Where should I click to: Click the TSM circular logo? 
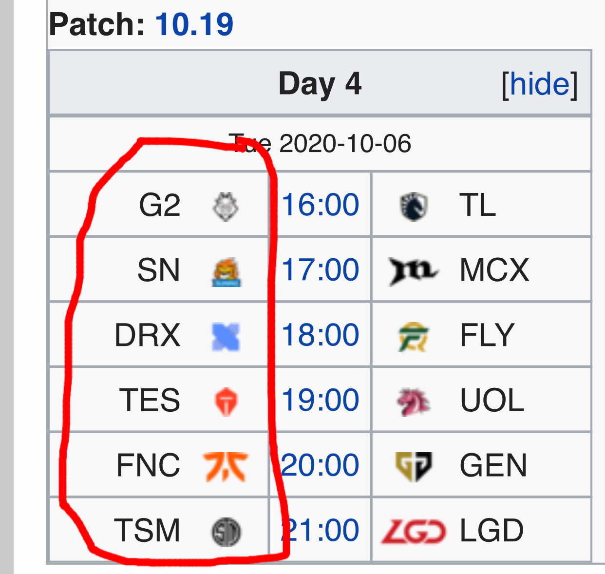point(226,532)
